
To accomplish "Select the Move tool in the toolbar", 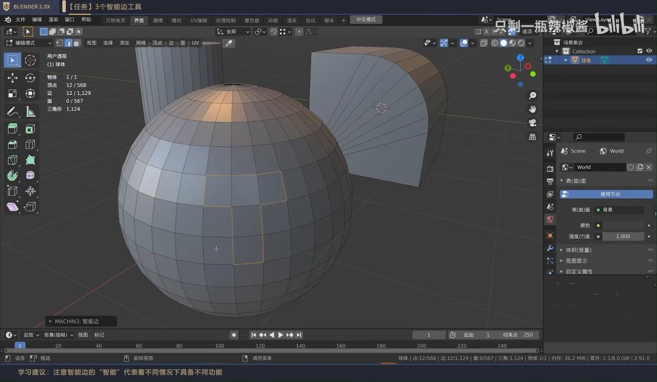I will click(x=12, y=78).
